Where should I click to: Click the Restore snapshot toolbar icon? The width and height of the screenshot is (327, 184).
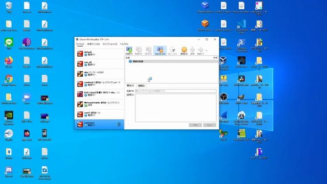click(x=148, y=51)
